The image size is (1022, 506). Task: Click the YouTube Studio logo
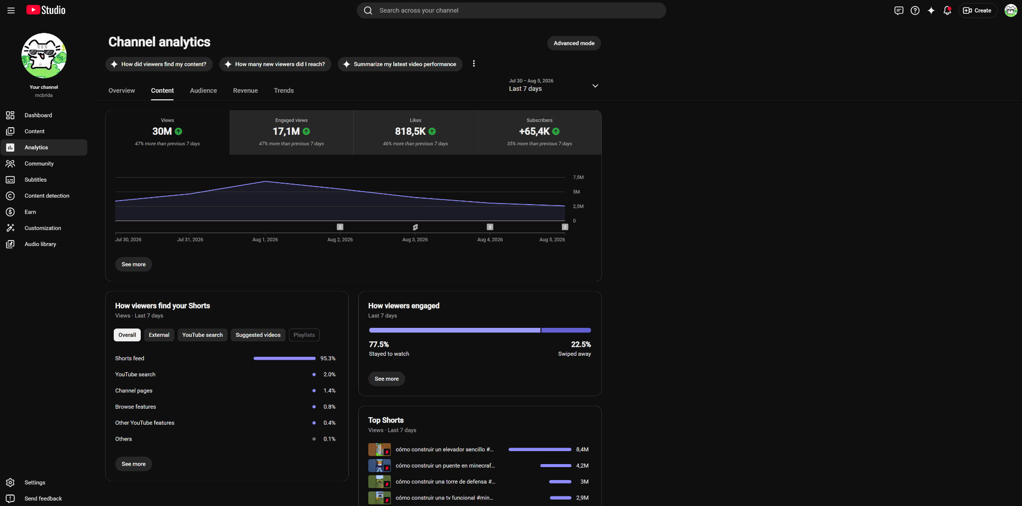point(46,10)
